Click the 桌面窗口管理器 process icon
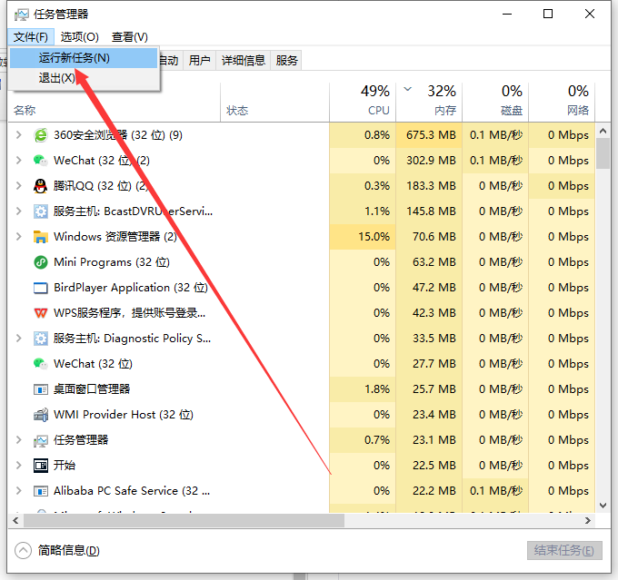The image size is (618, 580). click(x=40, y=389)
